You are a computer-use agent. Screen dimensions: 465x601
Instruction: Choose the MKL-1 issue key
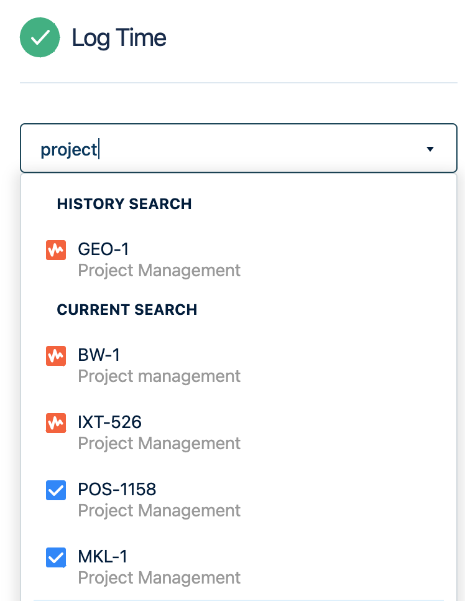coord(103,557)
